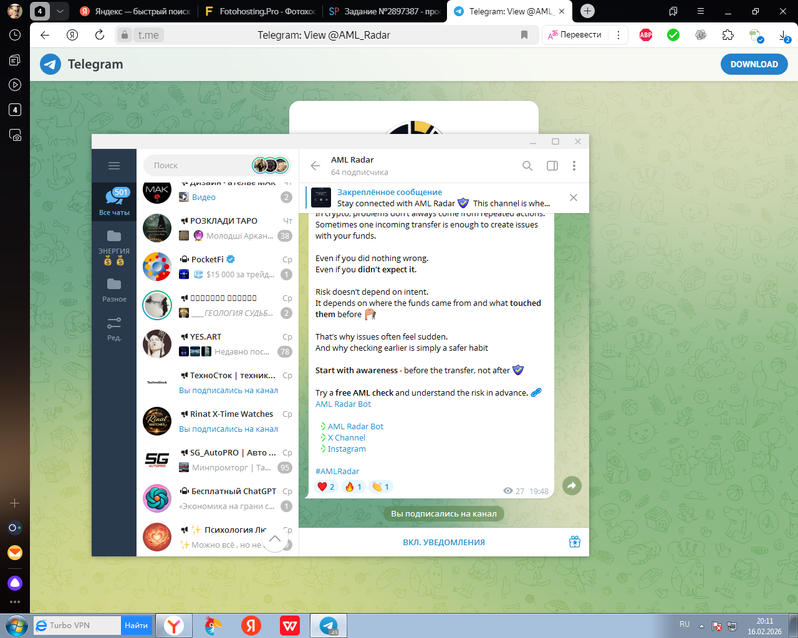Reload the t.me page
The image size is (798, 638).
pos(100,35)
